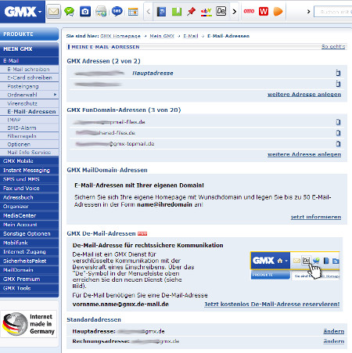Click the GMX Homepage breadcrumb link
This screenshot has width=352, height=353.
click(x=120, y=36)
